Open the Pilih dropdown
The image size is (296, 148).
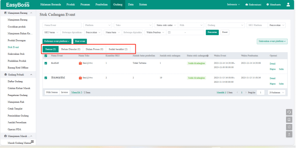click(x=191, y=25)
